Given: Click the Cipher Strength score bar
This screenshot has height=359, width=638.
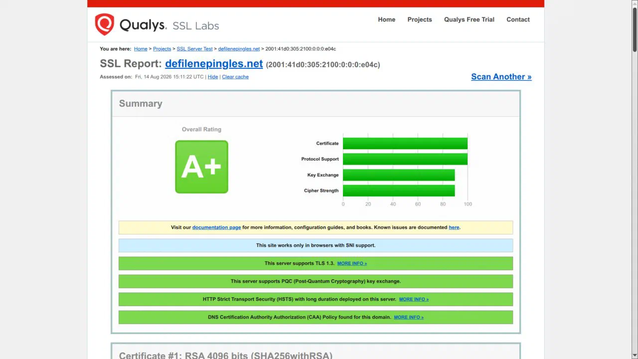Looking at the screenshot, I should point(399,190).
